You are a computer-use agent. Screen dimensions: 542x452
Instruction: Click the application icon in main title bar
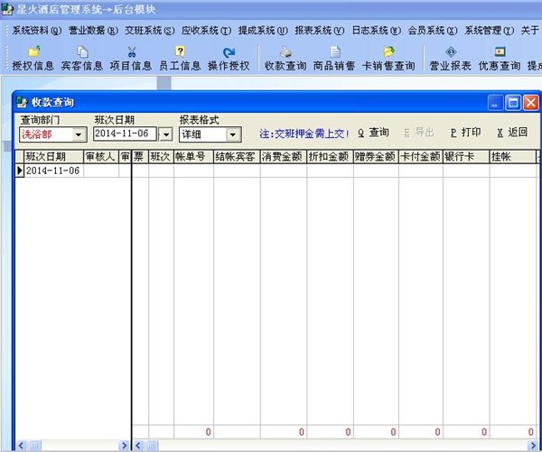click(7, 9)
